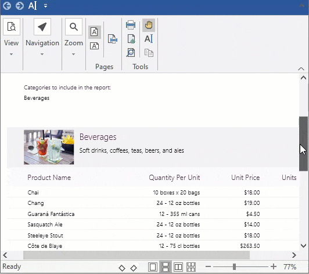Select landscape page orientation icon

coord(95,46)
